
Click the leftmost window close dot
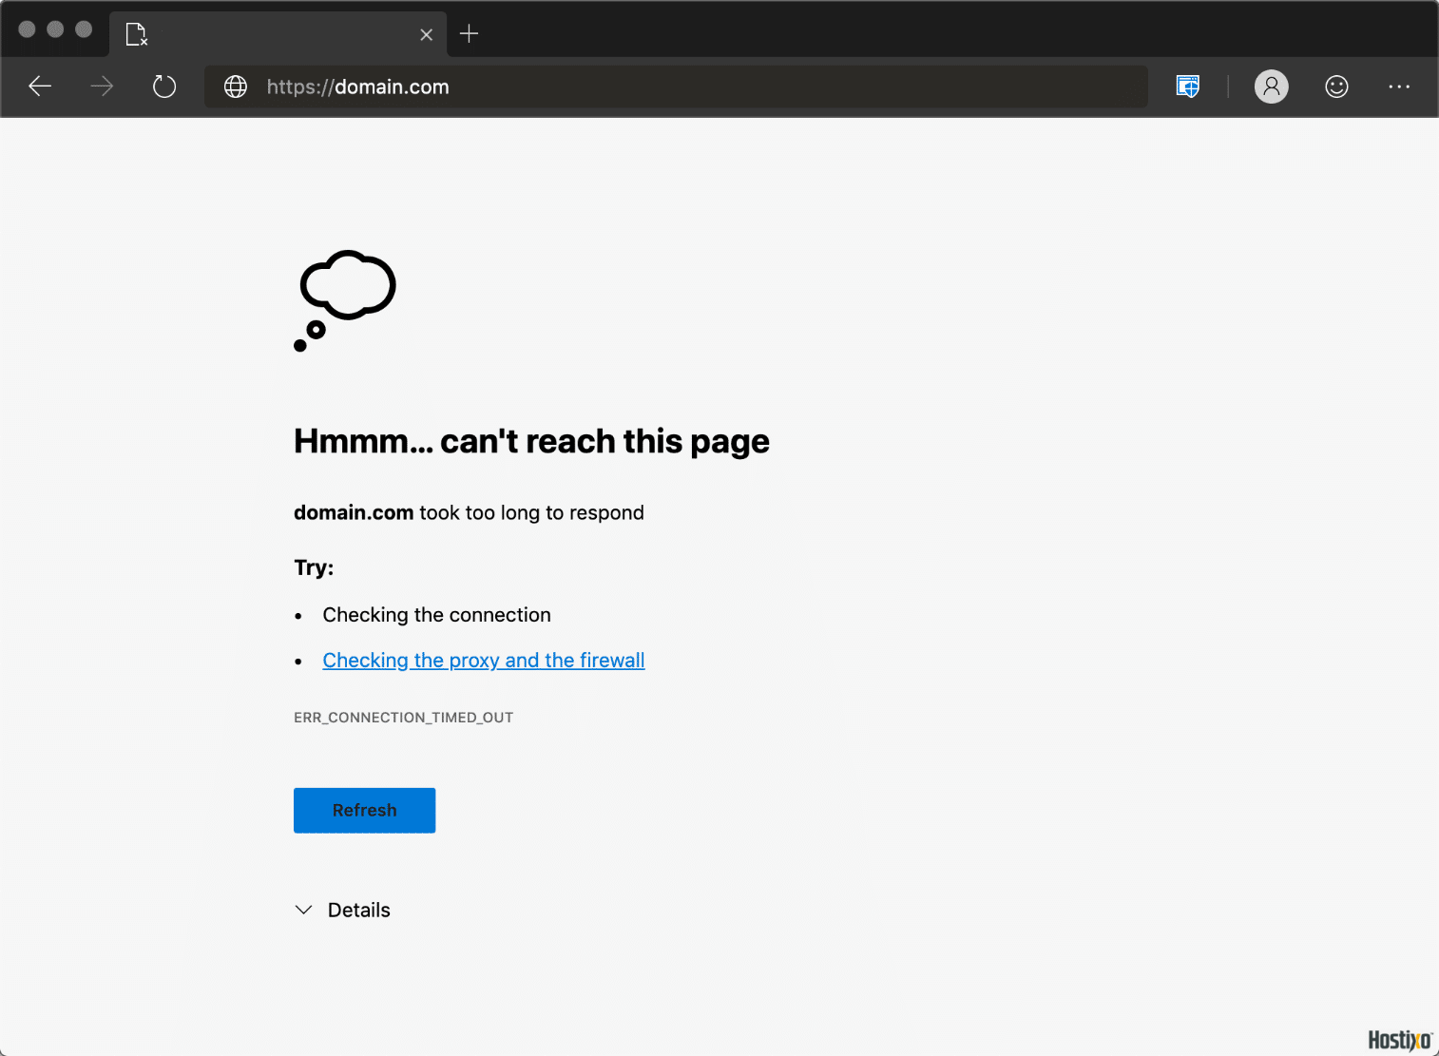coord(28,29)
